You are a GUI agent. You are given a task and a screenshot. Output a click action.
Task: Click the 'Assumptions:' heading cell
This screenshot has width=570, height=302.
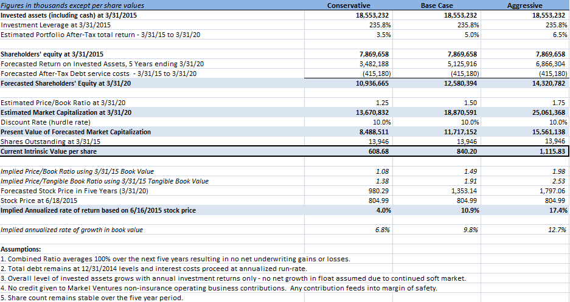21,249
